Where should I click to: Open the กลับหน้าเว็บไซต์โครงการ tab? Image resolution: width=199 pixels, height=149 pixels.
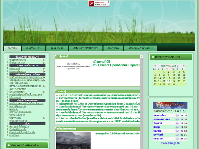(141, 48)
